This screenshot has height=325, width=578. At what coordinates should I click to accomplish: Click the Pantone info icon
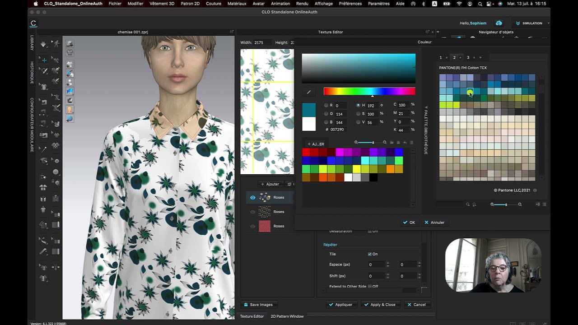535,190
